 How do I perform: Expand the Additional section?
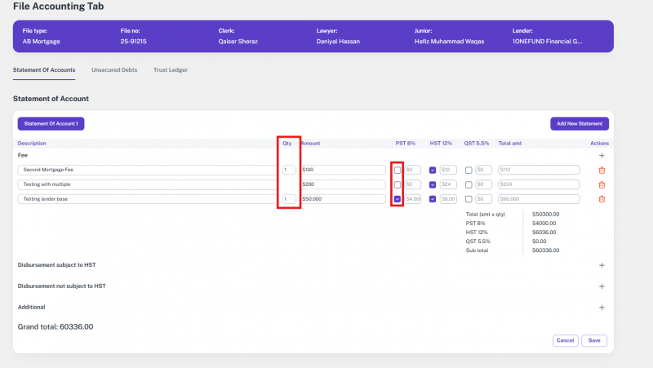602,308
